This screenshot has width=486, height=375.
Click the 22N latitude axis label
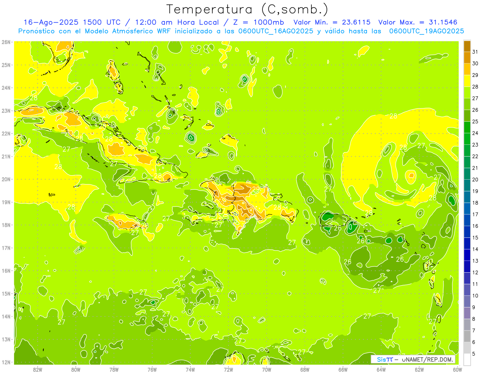coord(6,133)
